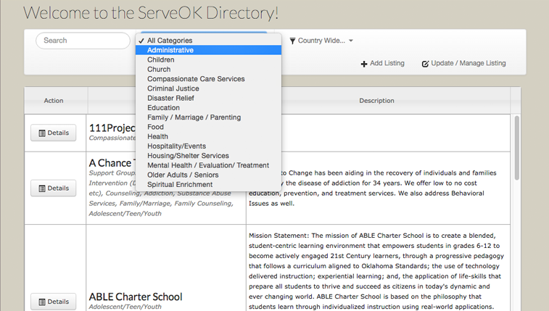
Task: Choose Compassionate Care Services category
Action: pyautogui.click(x=208, y=79)
